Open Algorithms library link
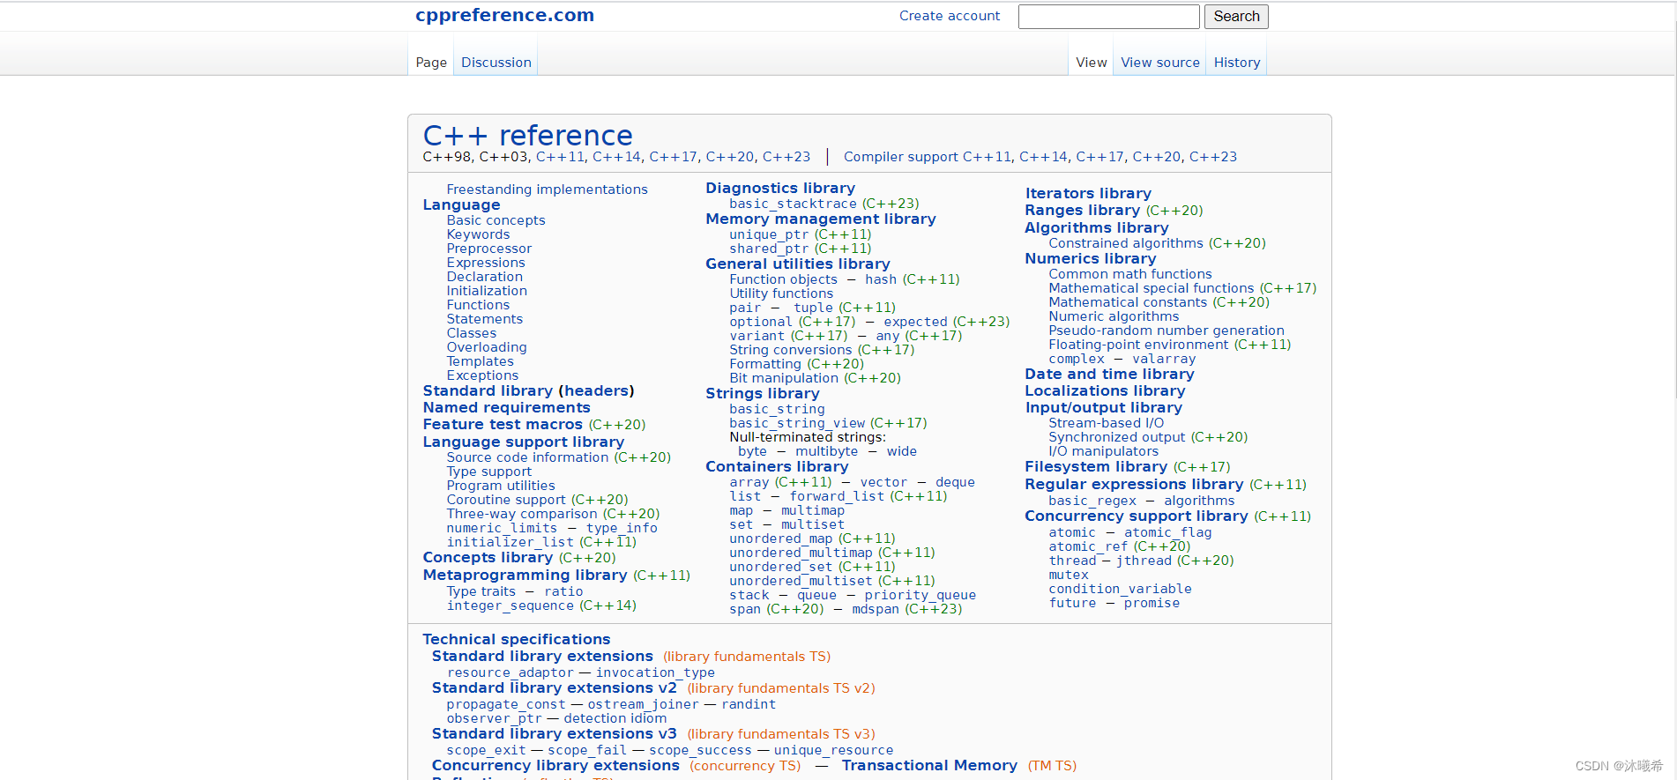The image size is (1677, 780). [x=1097, y=227]
